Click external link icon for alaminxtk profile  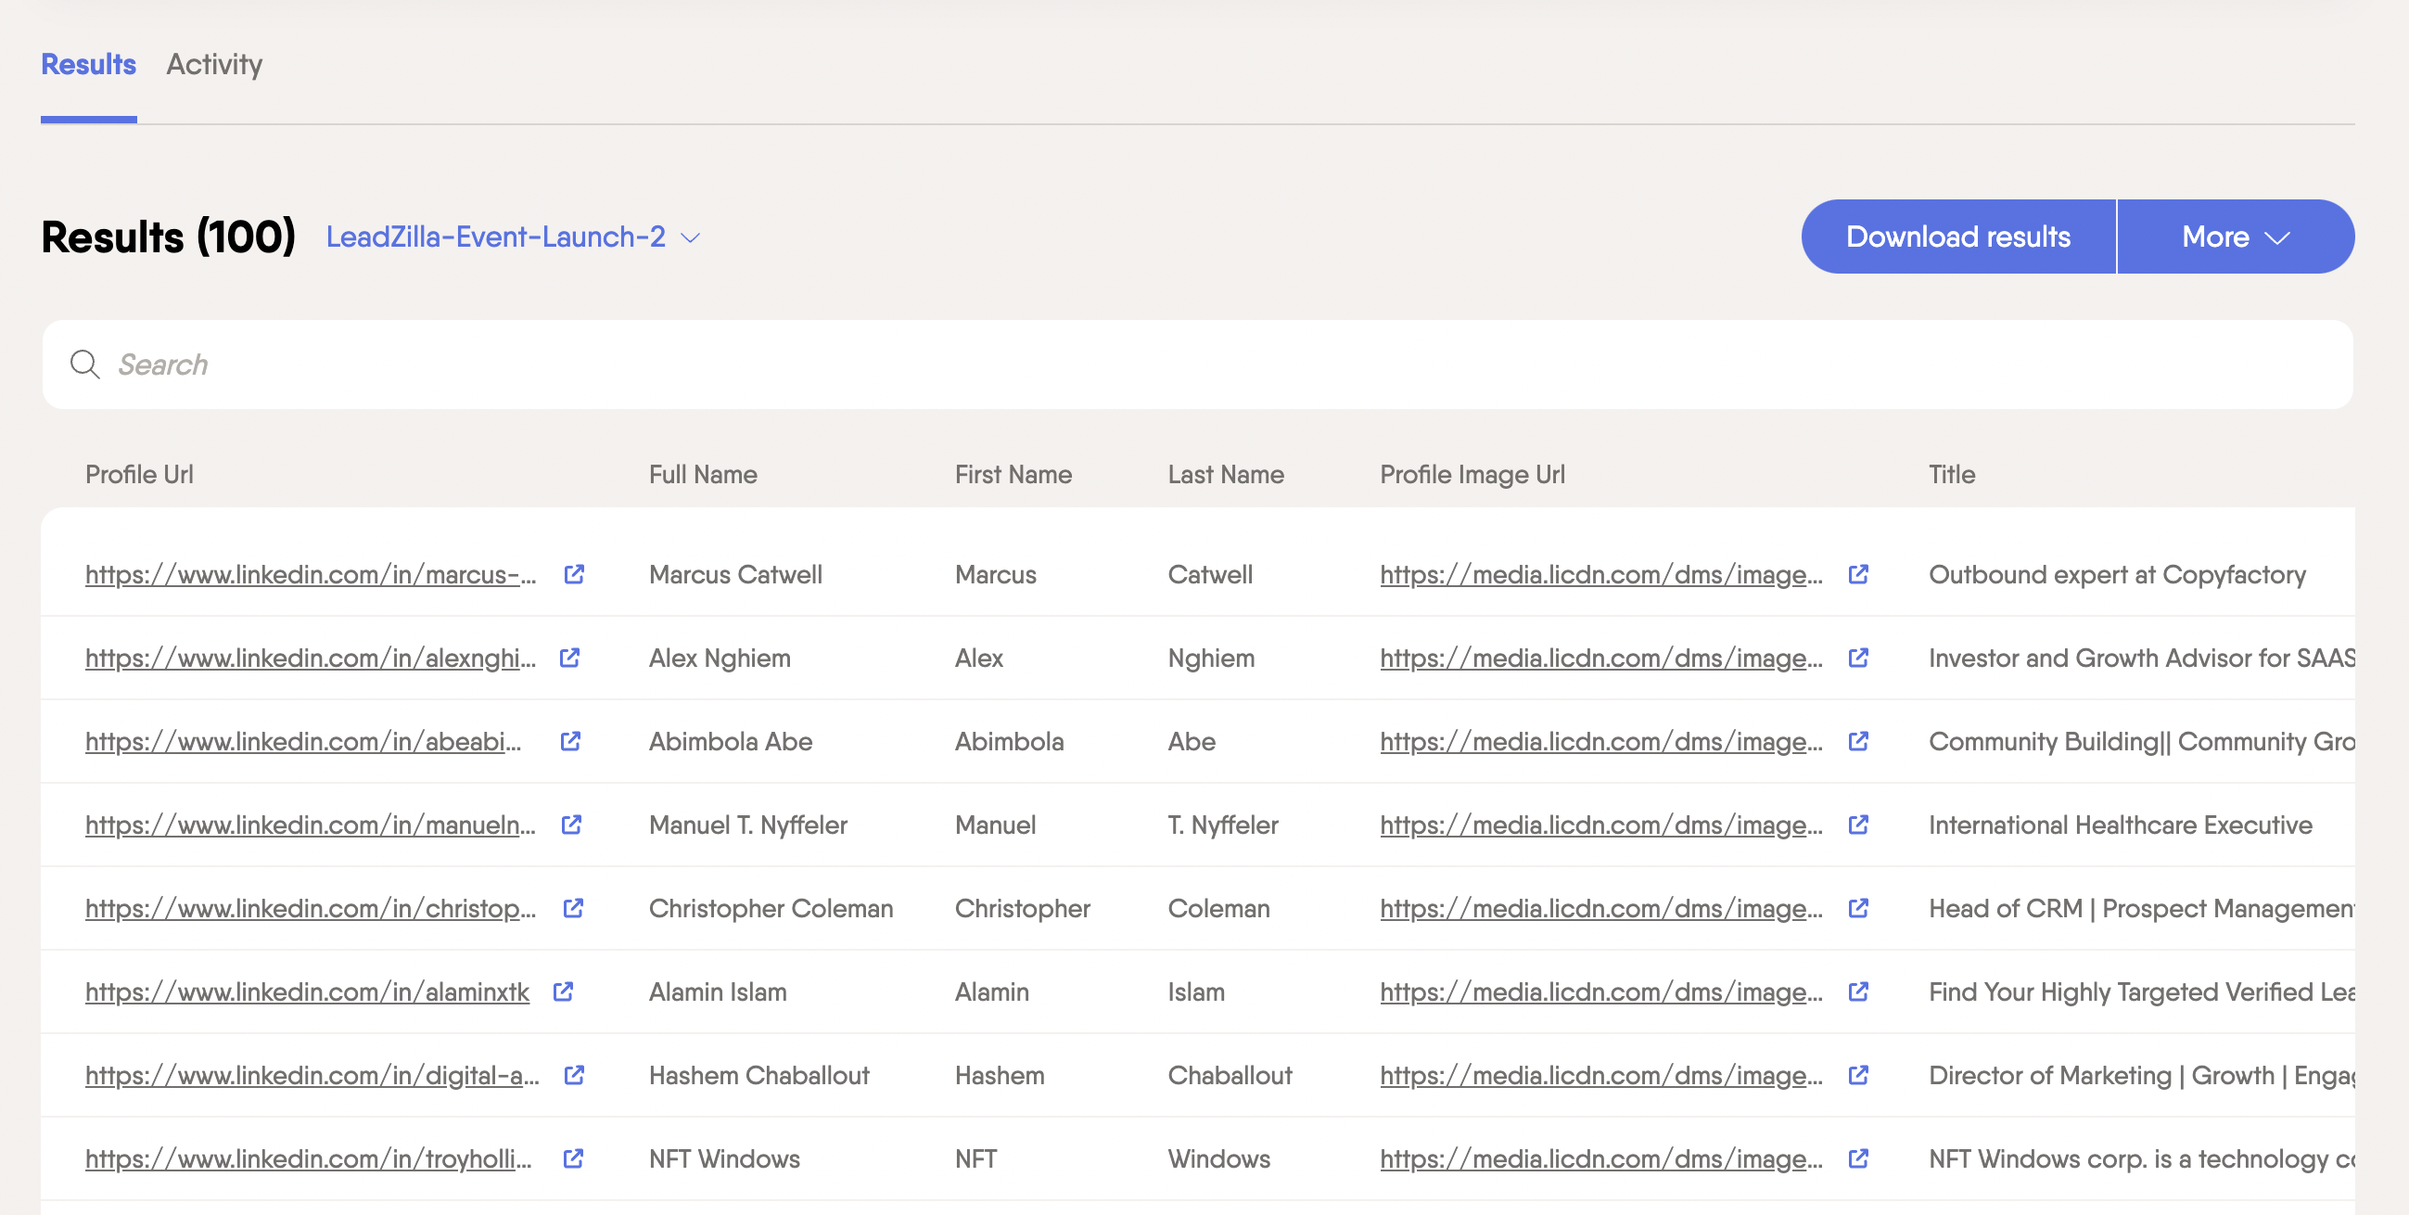point(563,991)
